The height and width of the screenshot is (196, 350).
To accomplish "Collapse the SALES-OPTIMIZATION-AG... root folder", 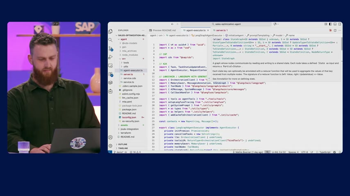I will (x=131, y=36).
